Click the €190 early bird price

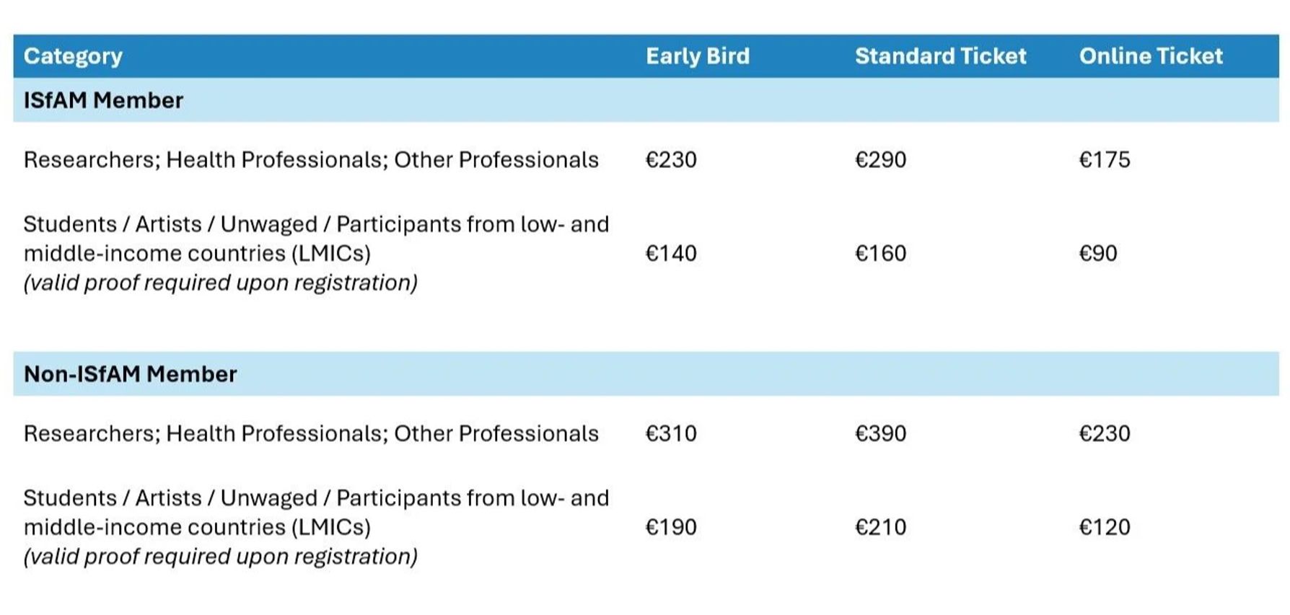[x=671, y=527]
